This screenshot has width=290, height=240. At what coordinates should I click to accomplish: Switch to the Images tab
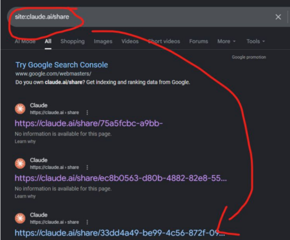tap(103, 41)
